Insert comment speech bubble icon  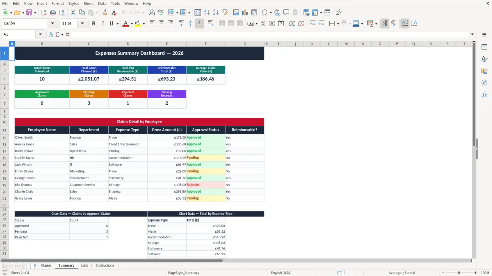[x=286, y=13]
